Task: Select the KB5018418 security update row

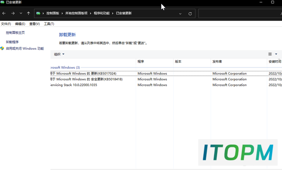Action: 166,79
